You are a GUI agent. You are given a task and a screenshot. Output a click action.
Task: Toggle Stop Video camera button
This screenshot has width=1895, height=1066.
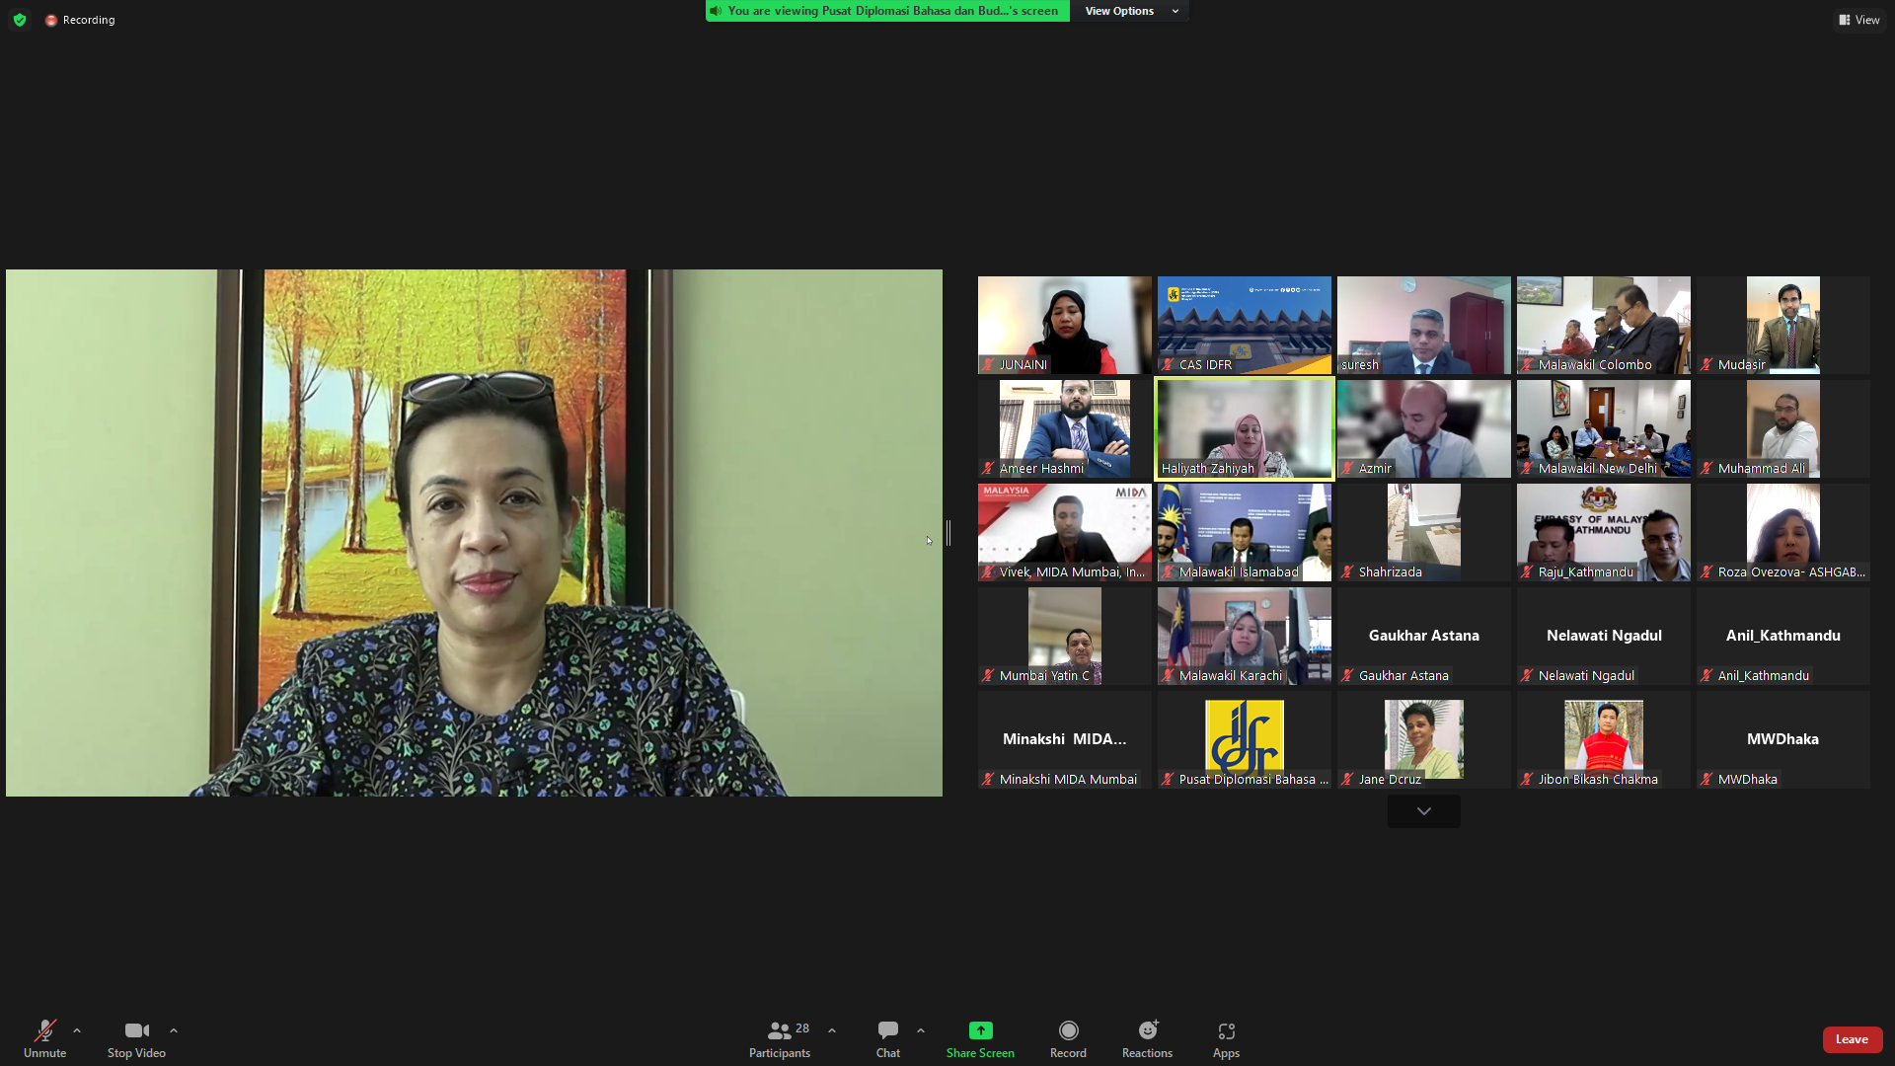click(136, 1030)
